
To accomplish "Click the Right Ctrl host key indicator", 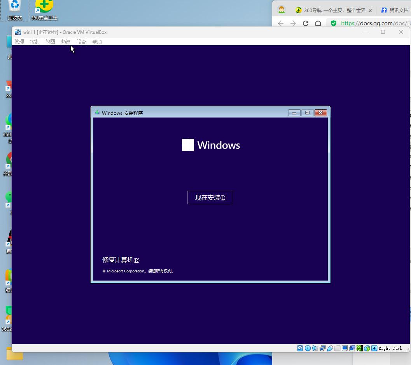I will (x=390, y=348).
